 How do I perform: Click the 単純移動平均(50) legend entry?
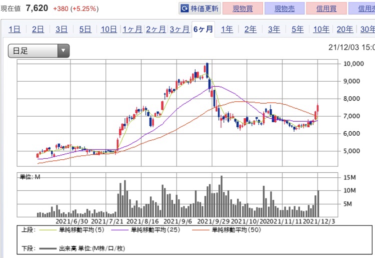point(226,230)
